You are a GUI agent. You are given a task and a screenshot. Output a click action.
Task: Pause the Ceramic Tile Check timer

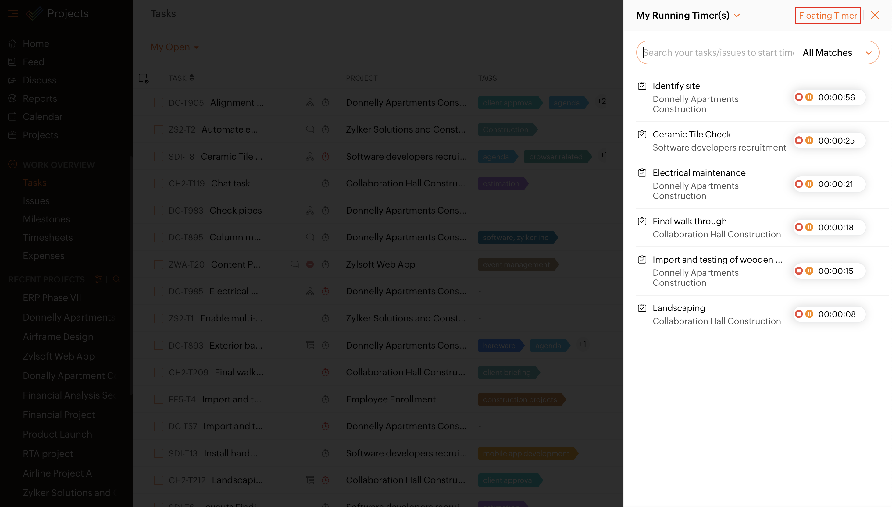[x=809, y=140]
